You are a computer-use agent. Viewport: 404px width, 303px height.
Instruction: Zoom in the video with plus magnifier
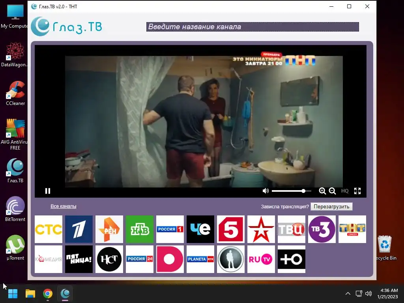[x=322, y=191]
